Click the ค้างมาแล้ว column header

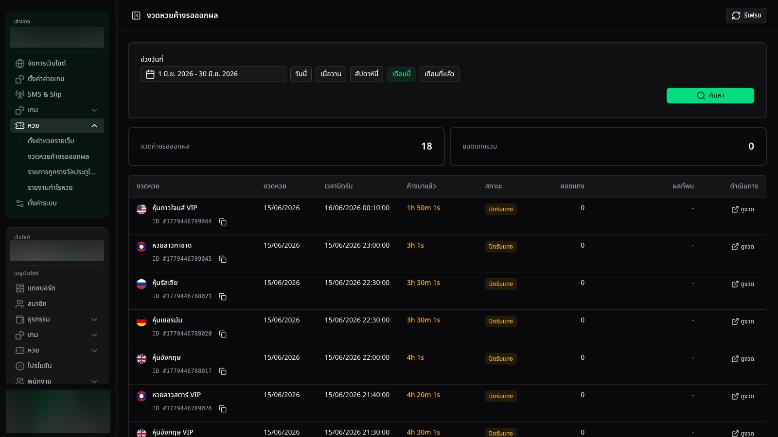(x=421, y=186)
